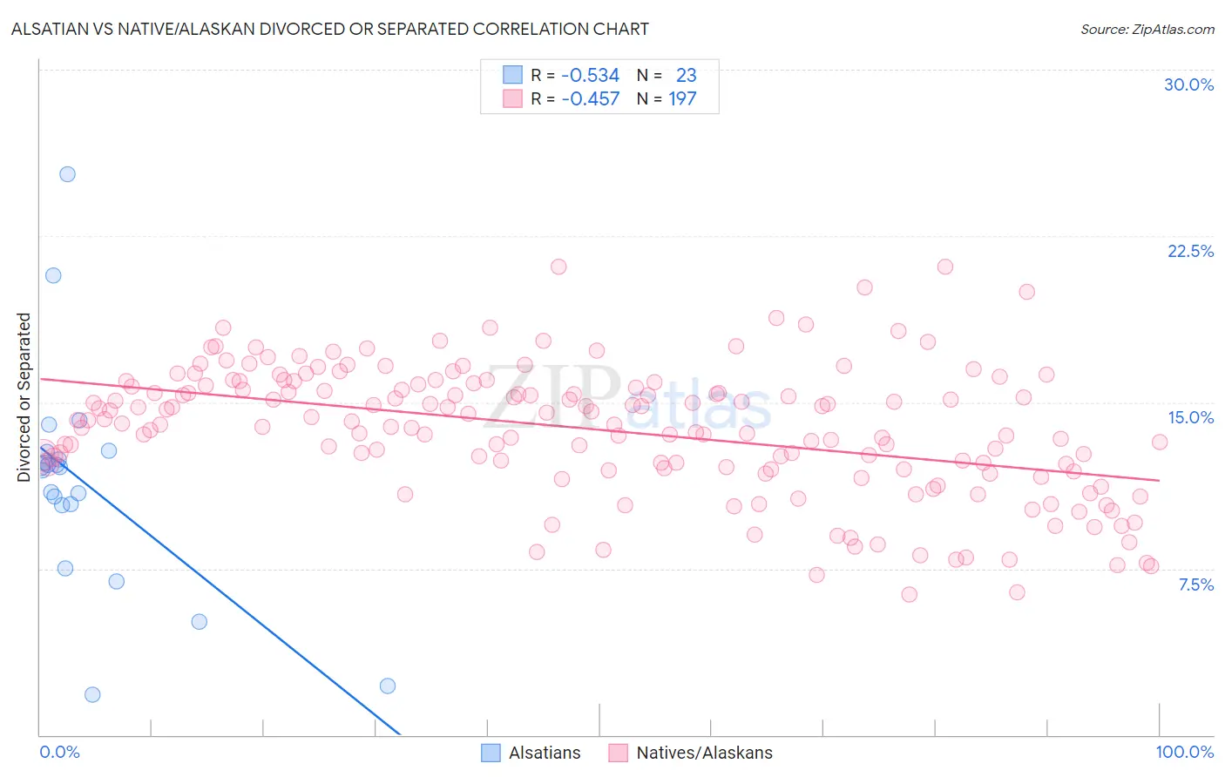Click the Divorced or Separated axis title
This screenshot has width=1225, height=777.
click(x=24, y=397)
